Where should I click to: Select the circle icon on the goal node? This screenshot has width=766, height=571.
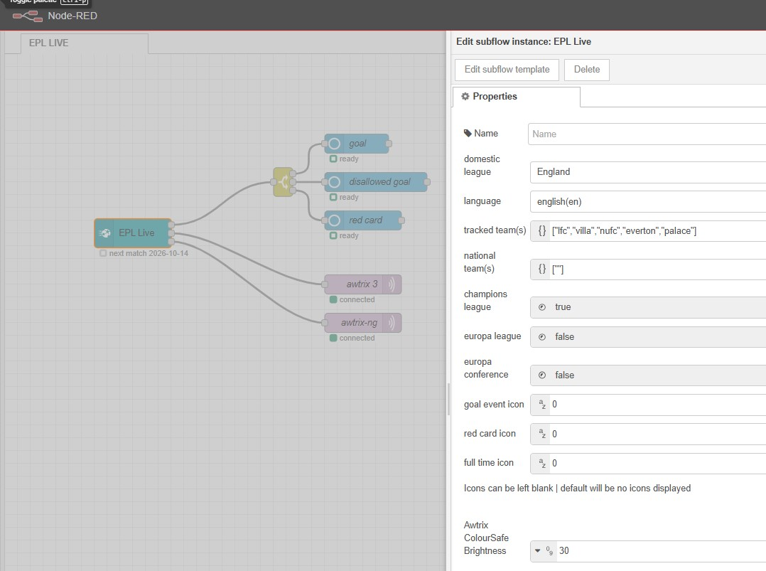tap(334, 144)
